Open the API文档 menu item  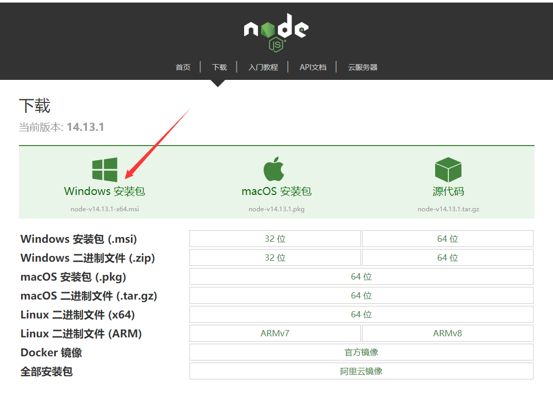[x=313, y=67]
